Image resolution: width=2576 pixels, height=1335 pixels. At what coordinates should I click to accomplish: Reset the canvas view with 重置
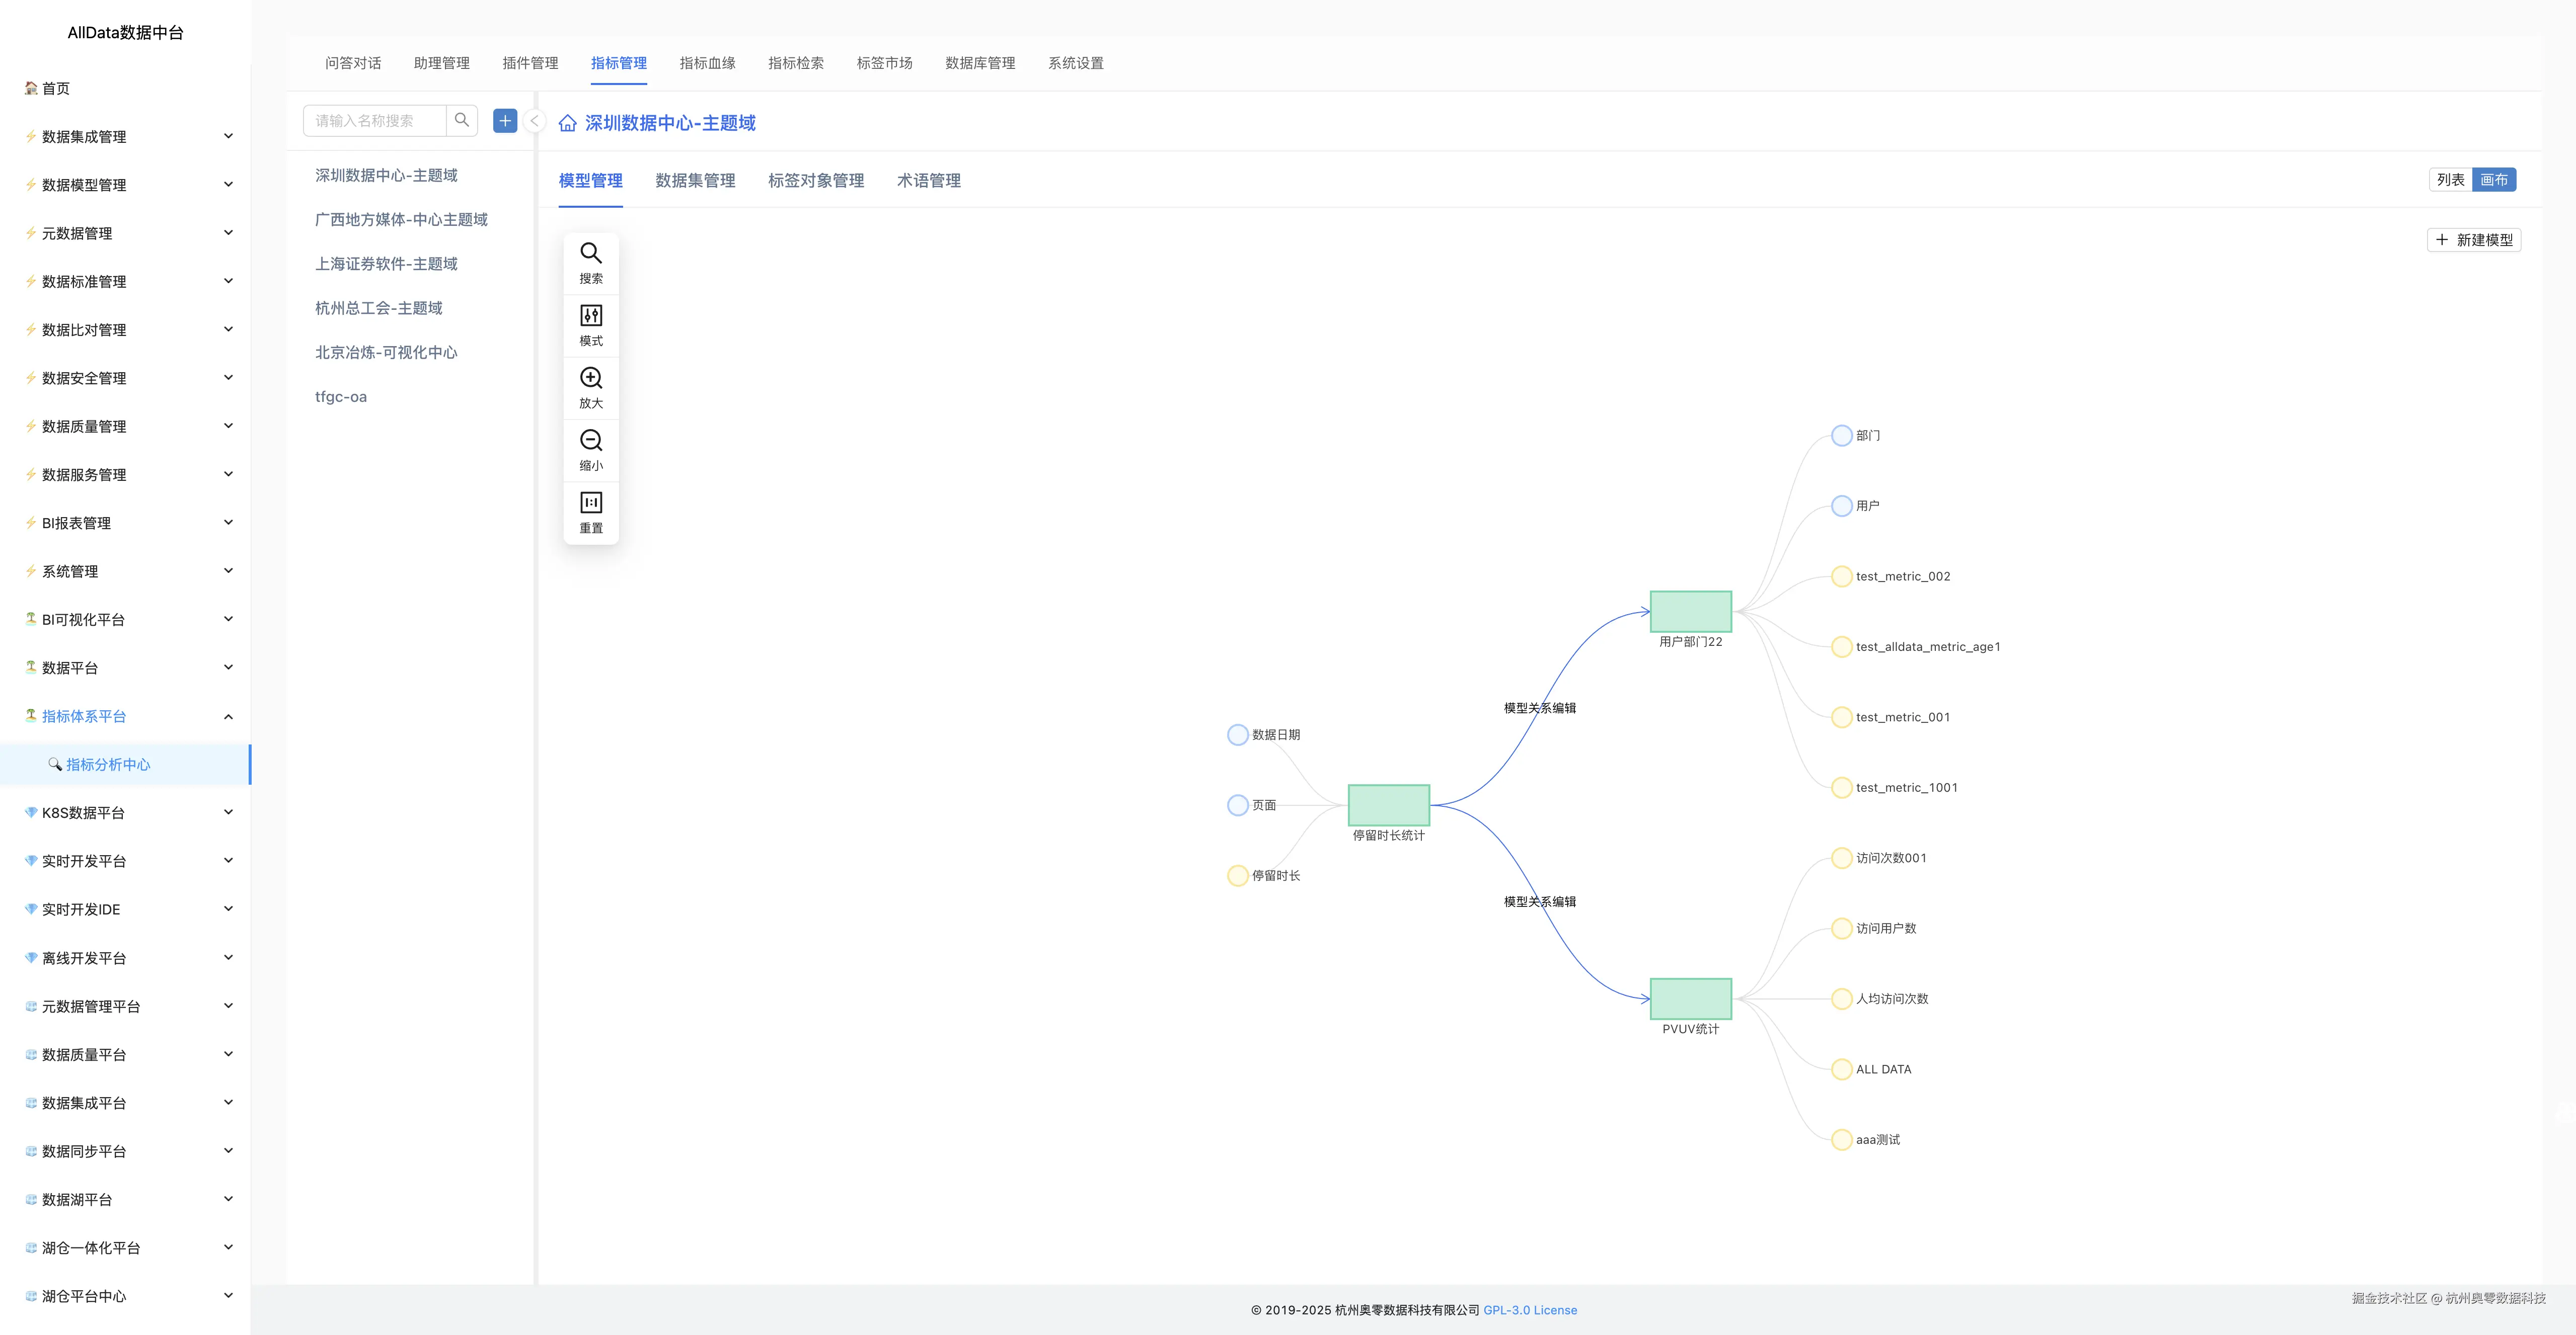[591, 504]
